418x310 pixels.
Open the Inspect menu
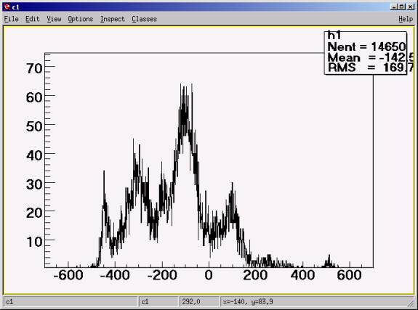[113, 19]
